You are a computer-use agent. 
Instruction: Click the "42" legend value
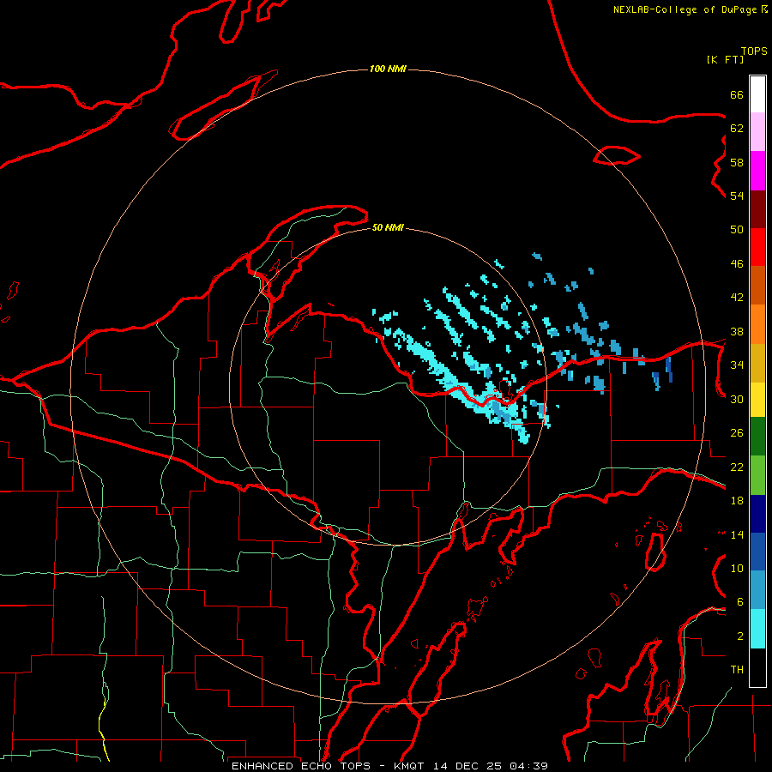click(x=737, y=298)
